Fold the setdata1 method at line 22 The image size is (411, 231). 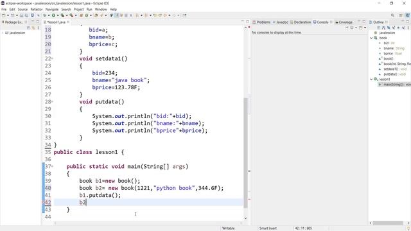(x=52, y=58)
